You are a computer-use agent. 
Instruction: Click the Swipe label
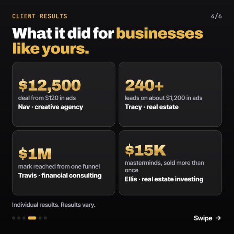pos(203,218)
